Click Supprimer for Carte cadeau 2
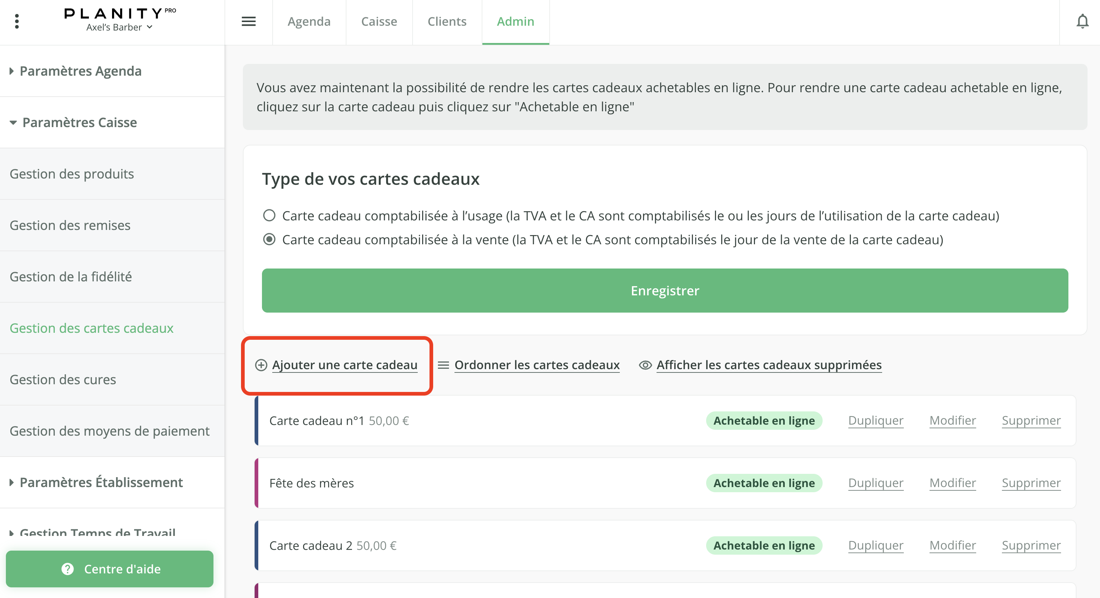This screenshot has height=598, width=1100. (1031, 545)
